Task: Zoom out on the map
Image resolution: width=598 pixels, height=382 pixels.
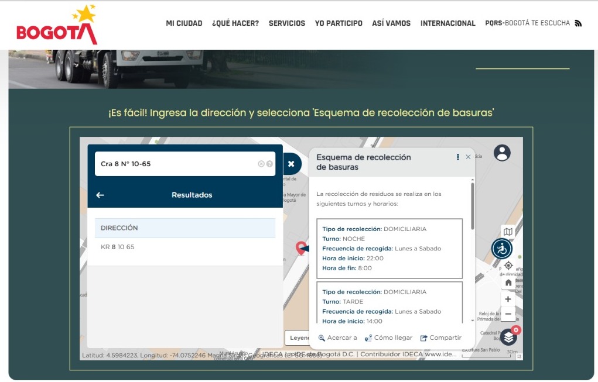Action: point(508,314)
